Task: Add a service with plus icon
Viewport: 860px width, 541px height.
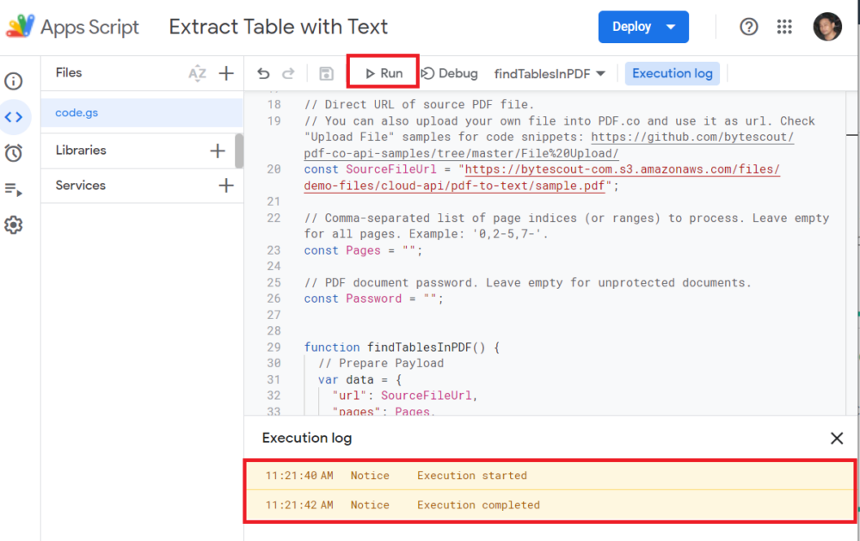Action: [x=226, y=186]
